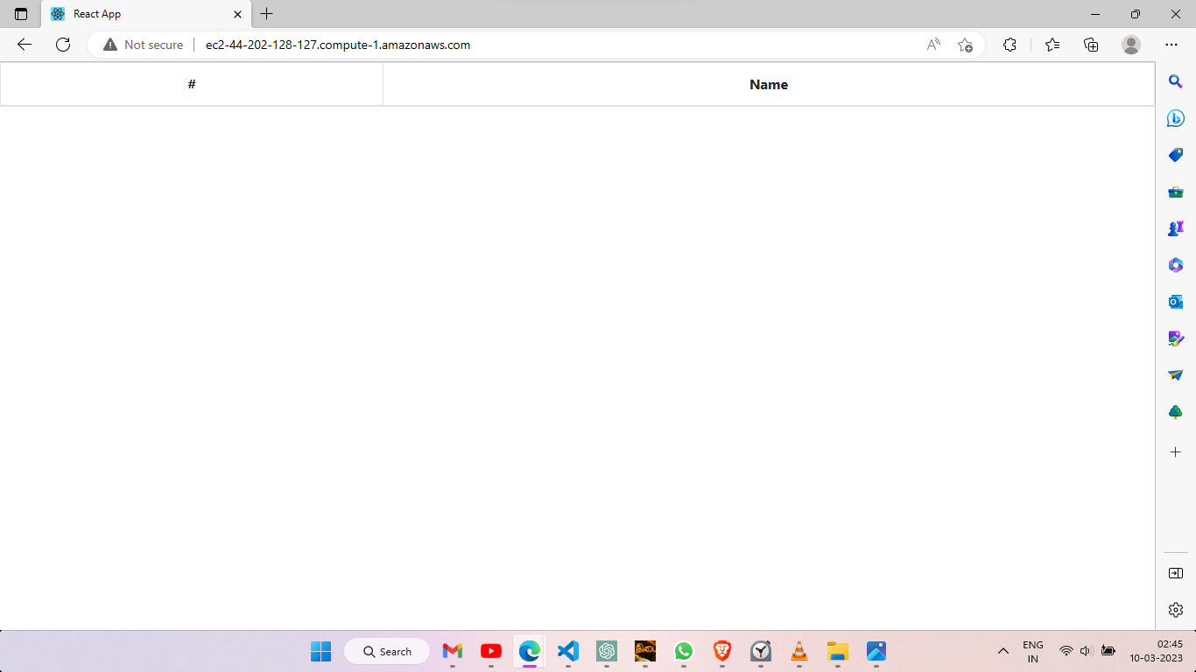
Task: Open a new browser tab
Action: click(266, 14)
